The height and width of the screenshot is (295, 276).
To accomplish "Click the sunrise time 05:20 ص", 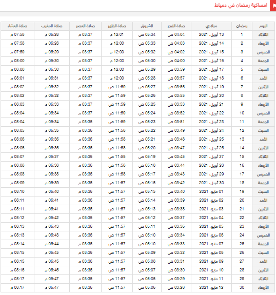I will coord(147,148).
